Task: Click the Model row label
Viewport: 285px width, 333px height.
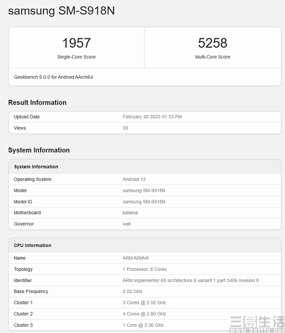Action: coord(20,190)
